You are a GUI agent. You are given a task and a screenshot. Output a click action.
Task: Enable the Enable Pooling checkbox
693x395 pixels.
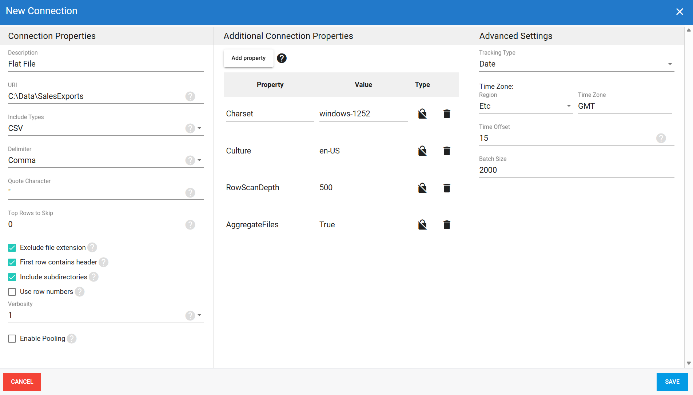12,339
